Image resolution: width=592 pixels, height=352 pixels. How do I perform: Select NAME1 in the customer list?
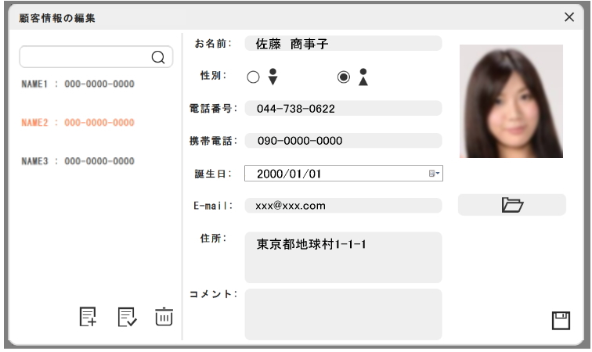[x=78, y=84]
